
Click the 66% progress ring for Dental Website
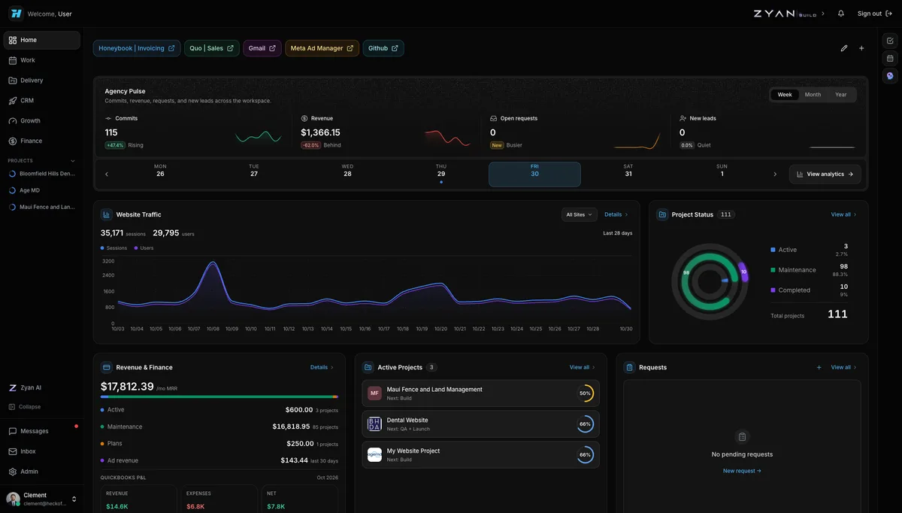585,424
